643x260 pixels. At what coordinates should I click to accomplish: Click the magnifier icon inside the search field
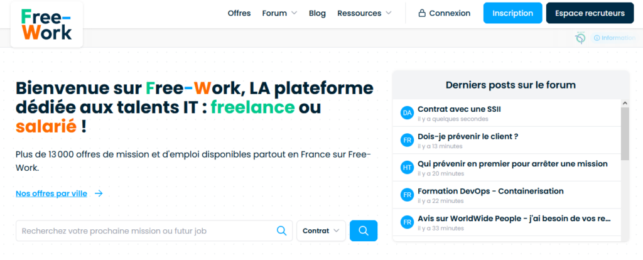282,231
